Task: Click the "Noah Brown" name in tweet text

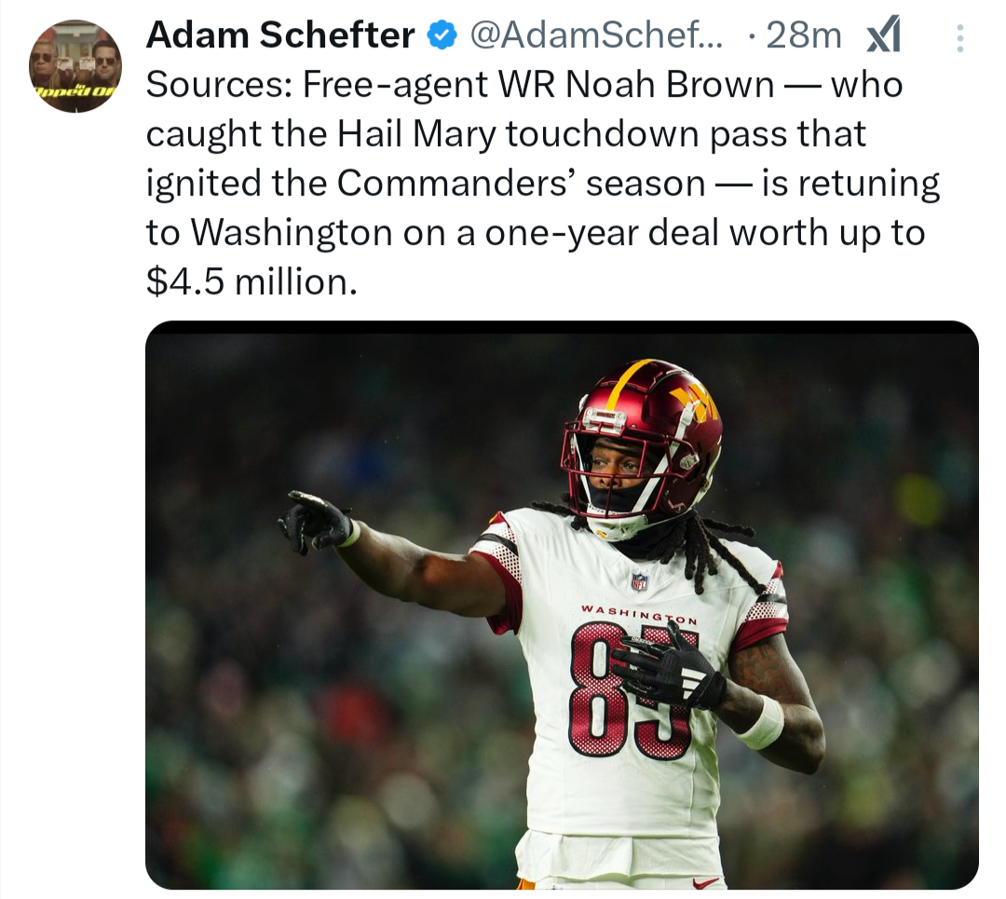Action: (670, 85)
